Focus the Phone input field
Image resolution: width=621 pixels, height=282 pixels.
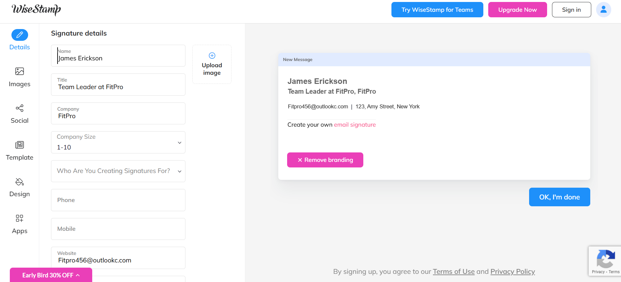(118, 200)
